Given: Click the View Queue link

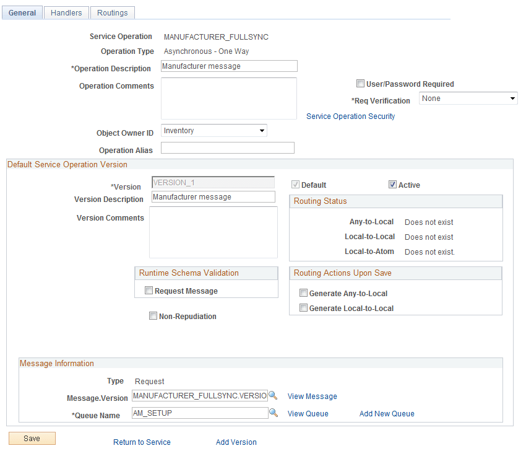Looking at the screenshot, I should pos(308,413).
